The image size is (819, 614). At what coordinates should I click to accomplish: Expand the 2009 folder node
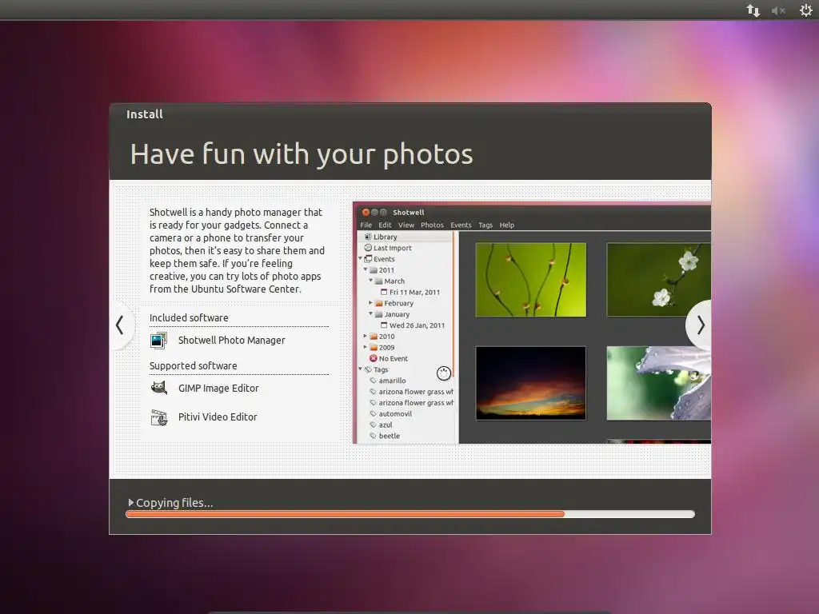(365, 347)
